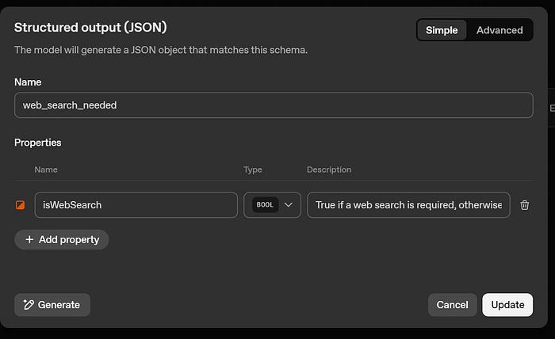Click the Description column header
Image resolution: width=555 pixels, height=339 pixels.
[328, 169]
